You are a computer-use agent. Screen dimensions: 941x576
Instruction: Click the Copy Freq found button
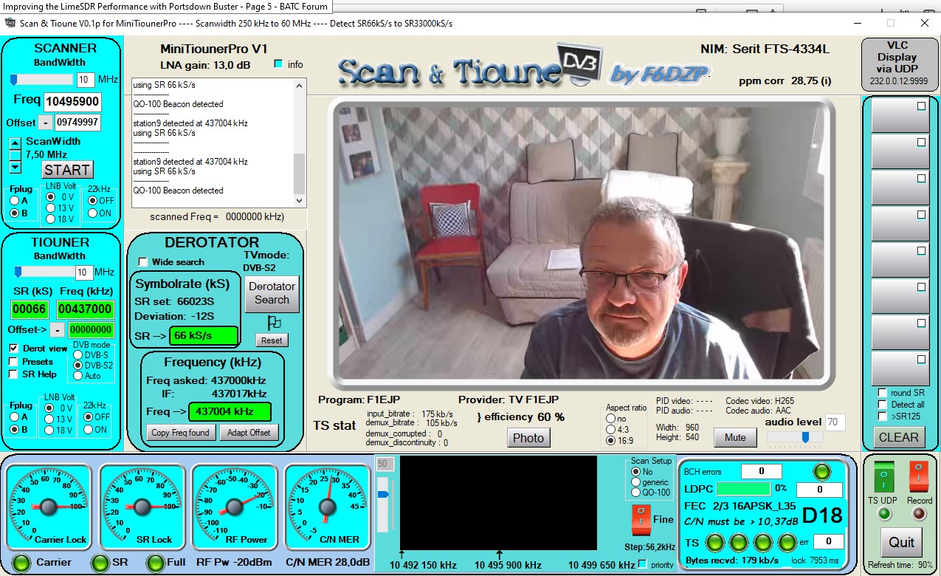click(x=180, y=433)
